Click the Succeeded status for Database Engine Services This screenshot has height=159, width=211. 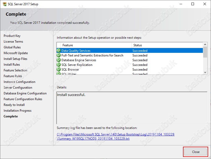click(x=140, y=60)
